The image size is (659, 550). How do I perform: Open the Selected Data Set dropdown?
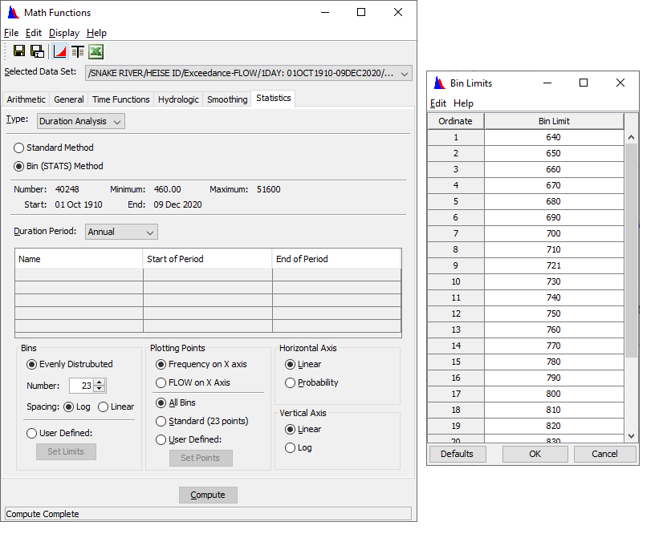(x=405, y=74)
